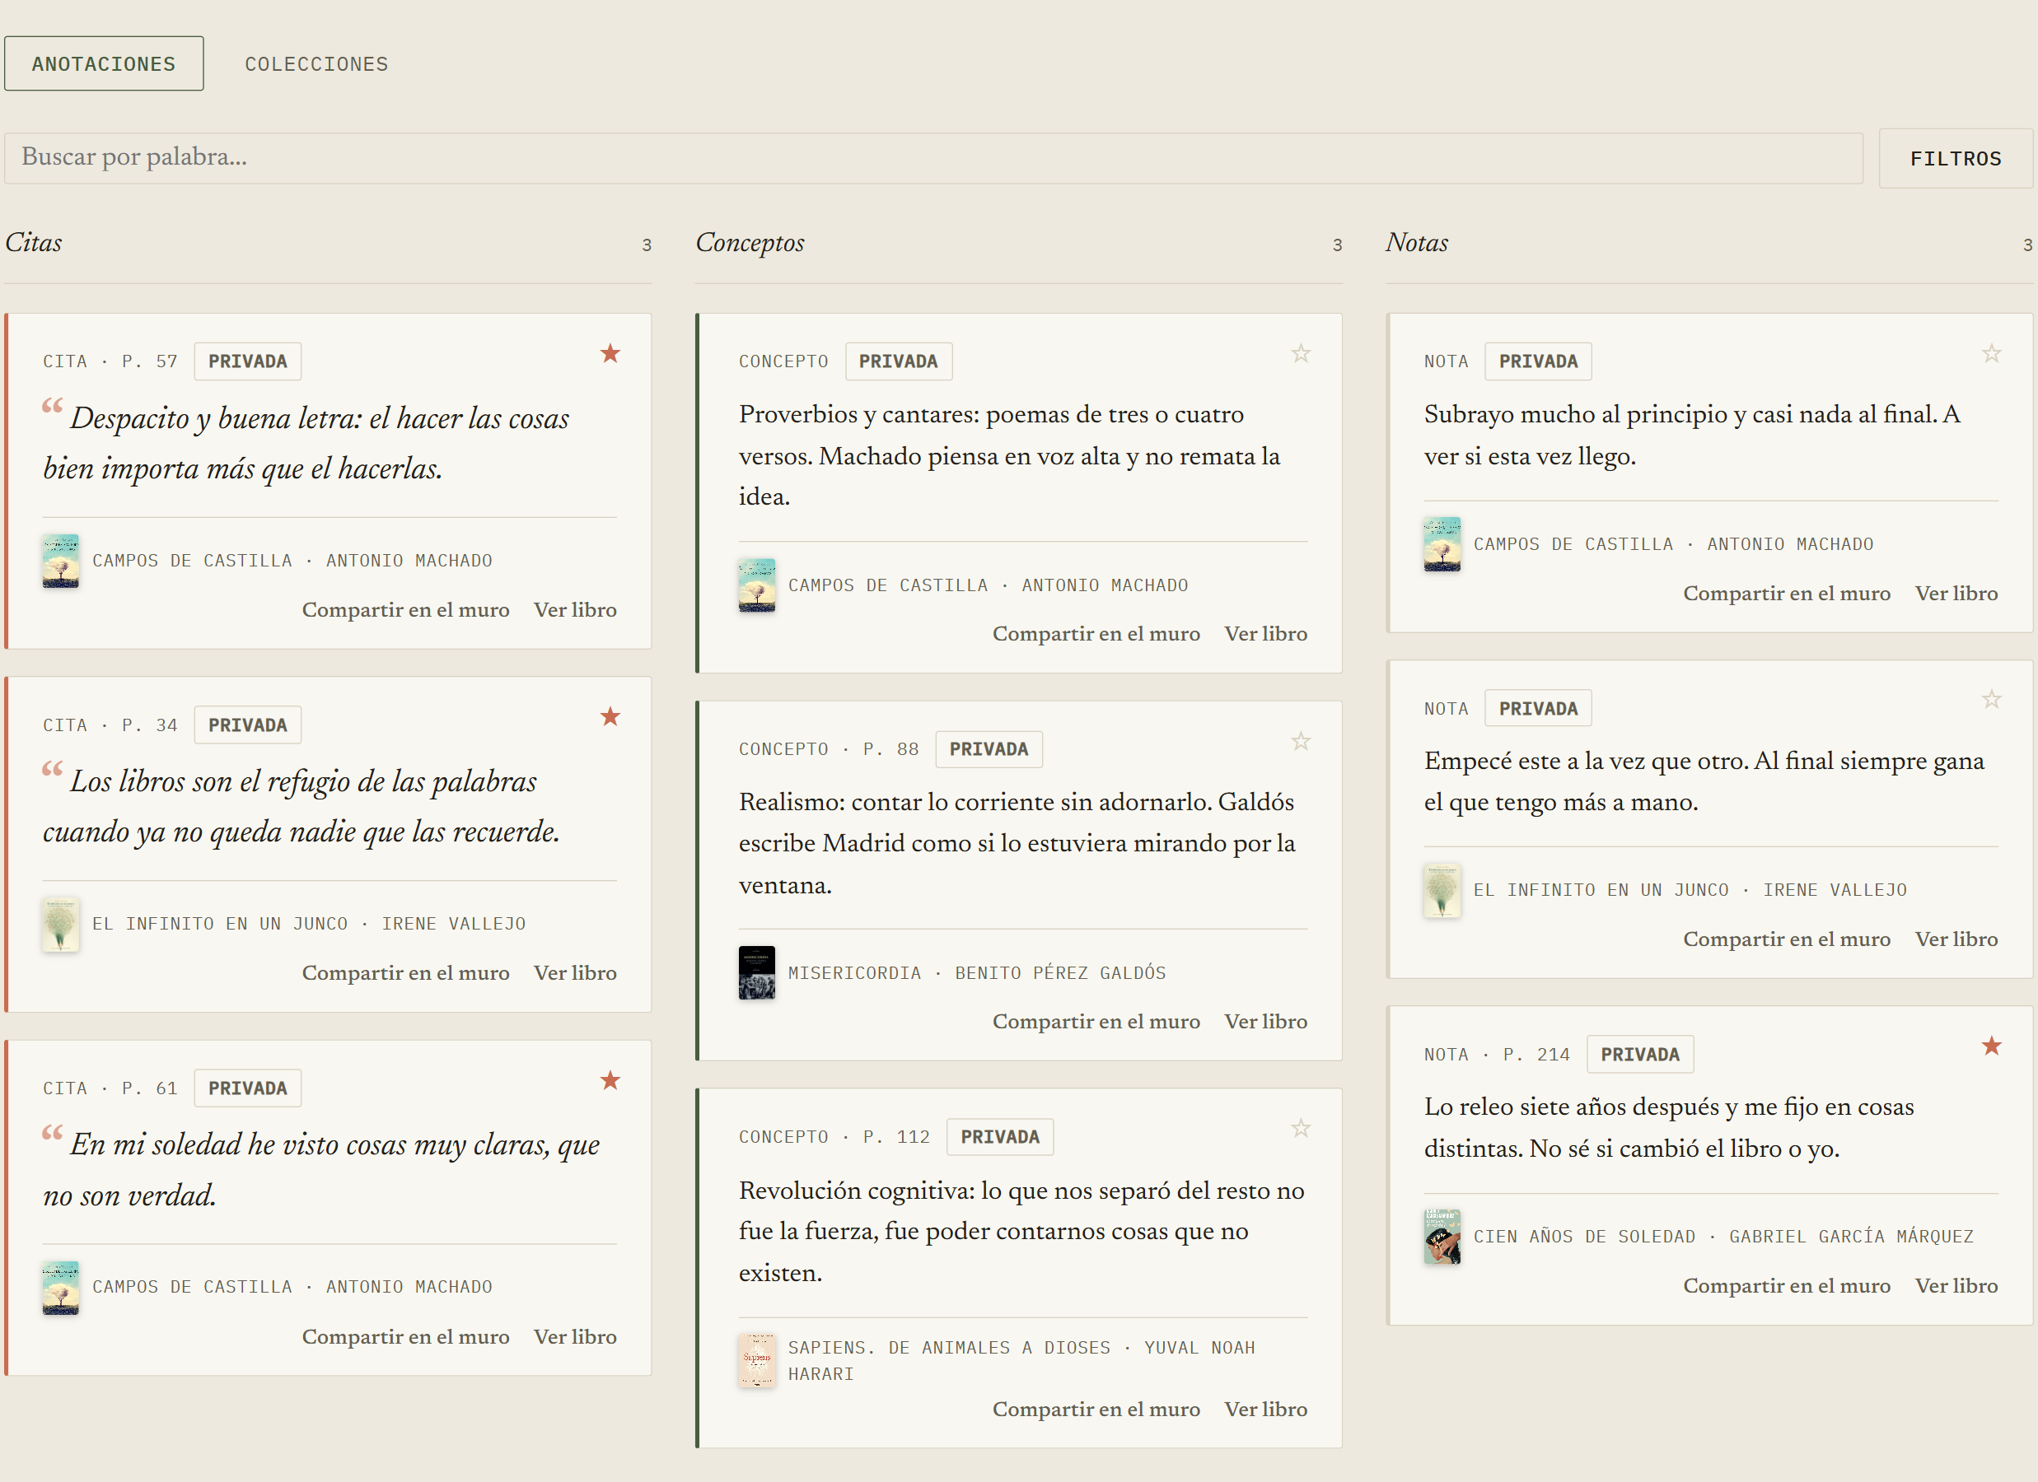Share the page 57 quote on the wall
Viewport: 2038px width, 1482px height.
[405, 610]
